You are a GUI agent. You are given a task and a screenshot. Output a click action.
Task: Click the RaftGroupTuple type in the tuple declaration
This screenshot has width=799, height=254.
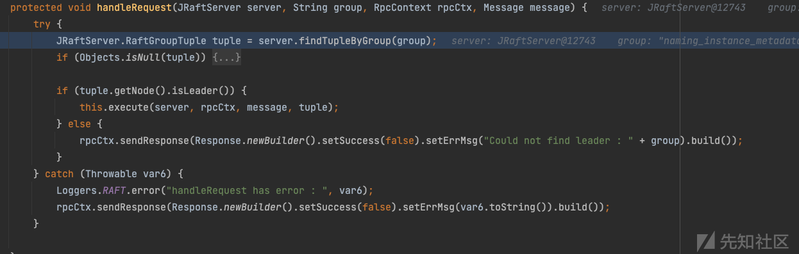coord(166,41)
